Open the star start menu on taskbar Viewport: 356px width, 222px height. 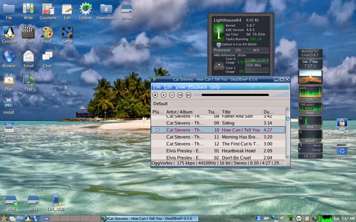tap(4, 218)
